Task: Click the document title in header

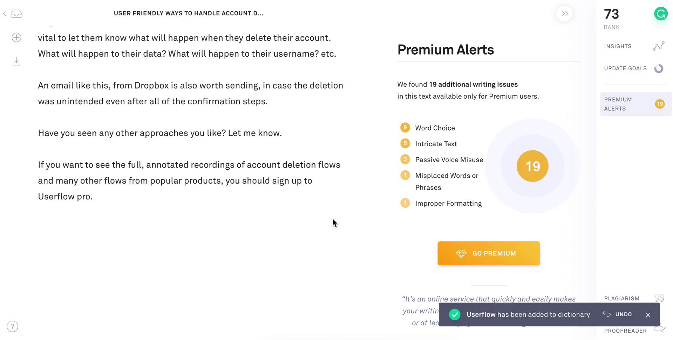Action: tap(189, 13)
